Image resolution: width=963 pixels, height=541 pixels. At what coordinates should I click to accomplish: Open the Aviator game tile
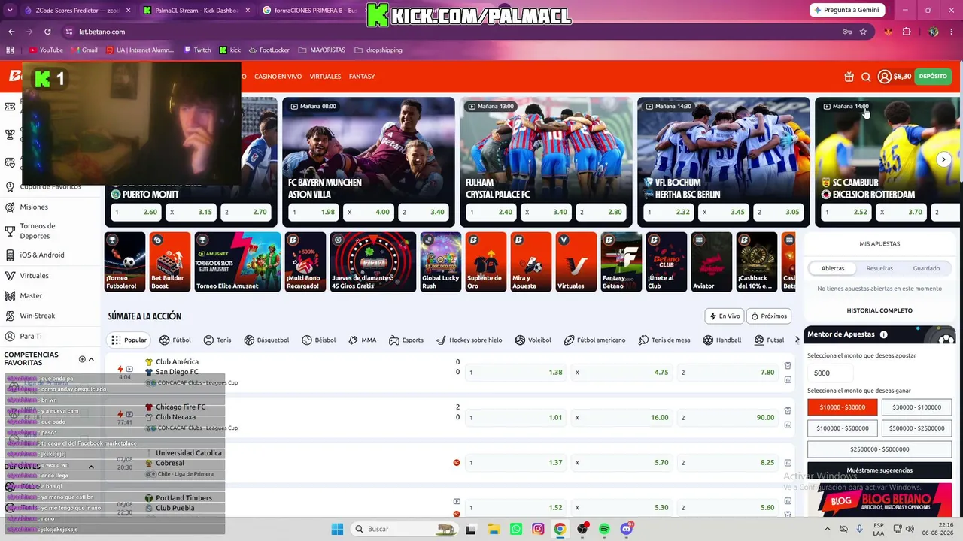[711, 261]
